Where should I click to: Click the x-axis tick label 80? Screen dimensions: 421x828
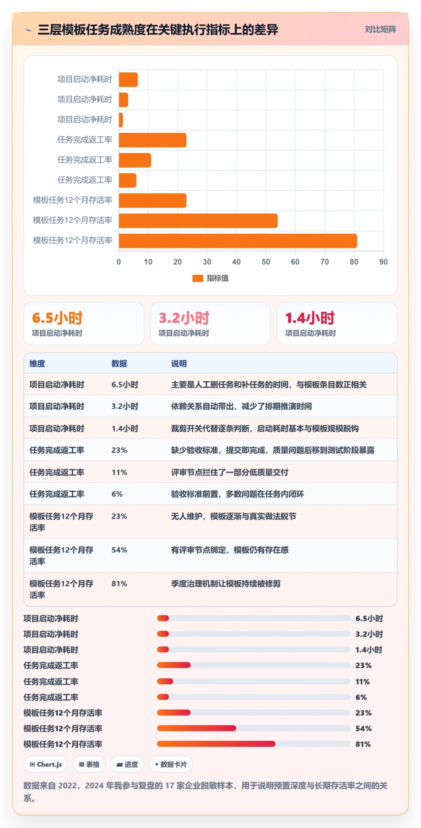pos(354,262)
